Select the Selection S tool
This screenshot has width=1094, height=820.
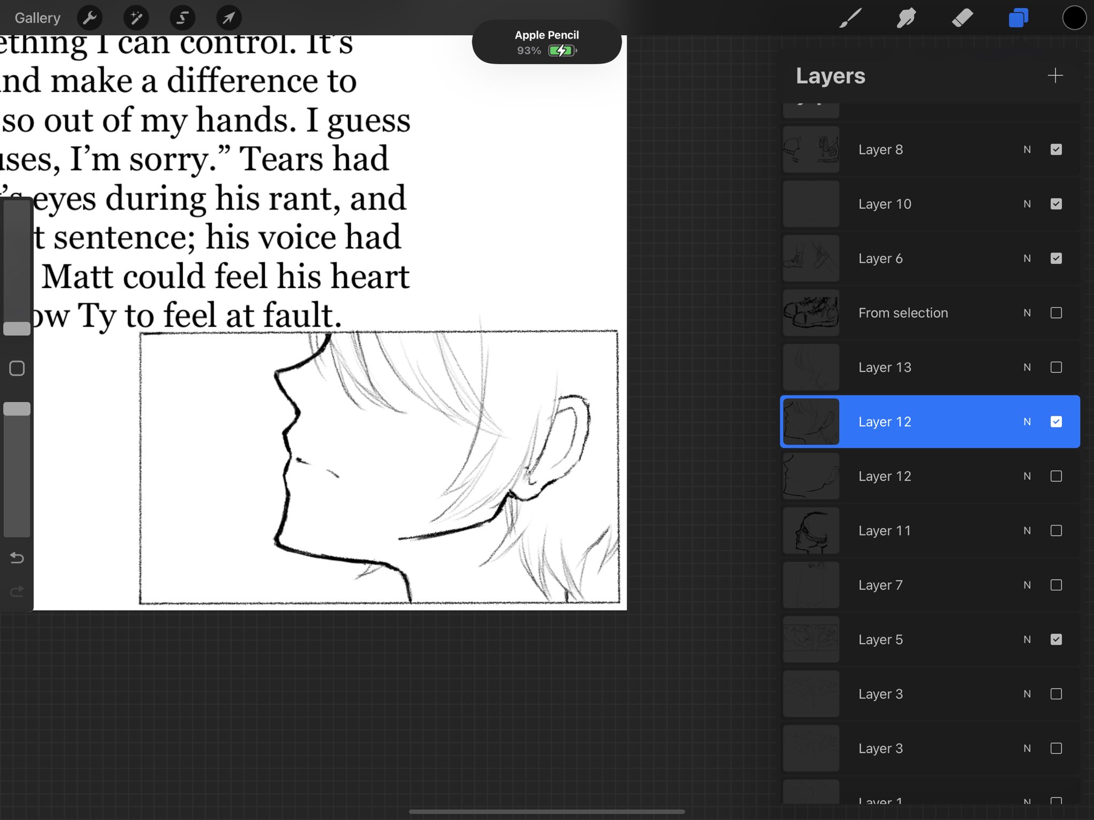182,18
